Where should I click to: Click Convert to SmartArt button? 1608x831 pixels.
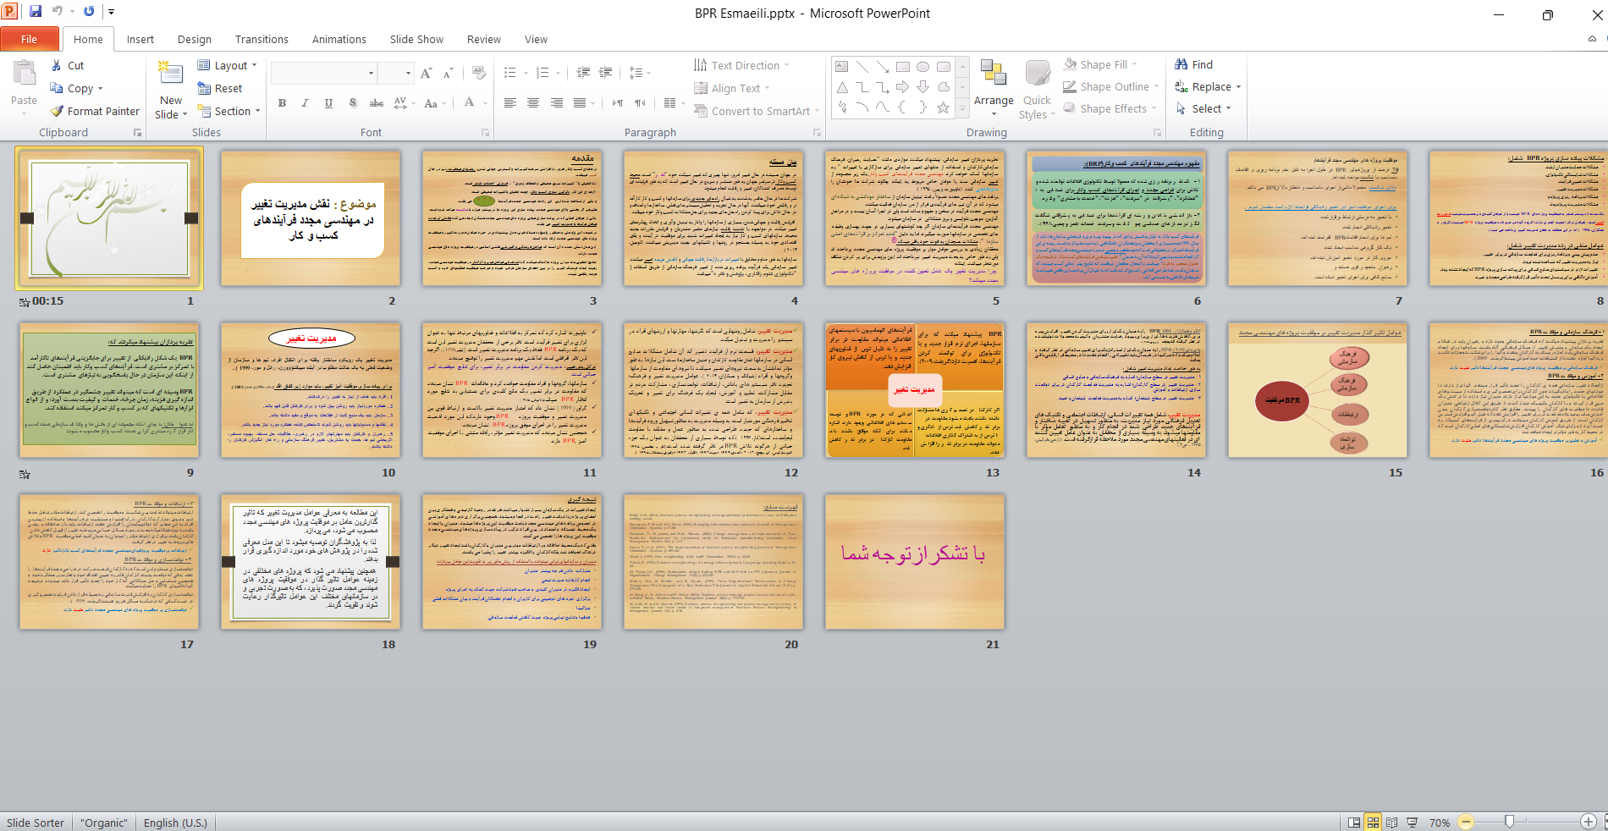click(x=757, y=111)
